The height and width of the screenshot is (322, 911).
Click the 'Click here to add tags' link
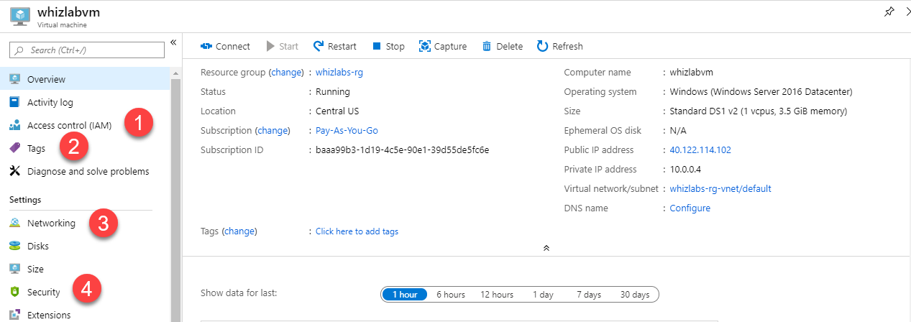click(357, 231)
